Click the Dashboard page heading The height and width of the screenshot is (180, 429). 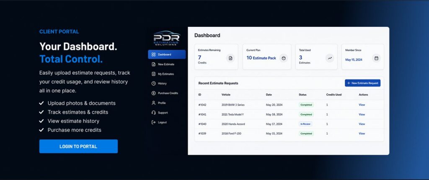[x=207, y=35]
